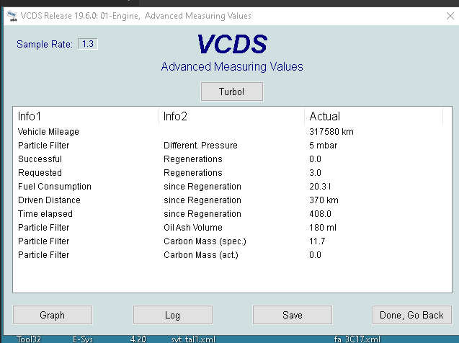Viewport: 459px width, 343px height.
Task: Select the Fuel Consumption row
Action: 54,187
